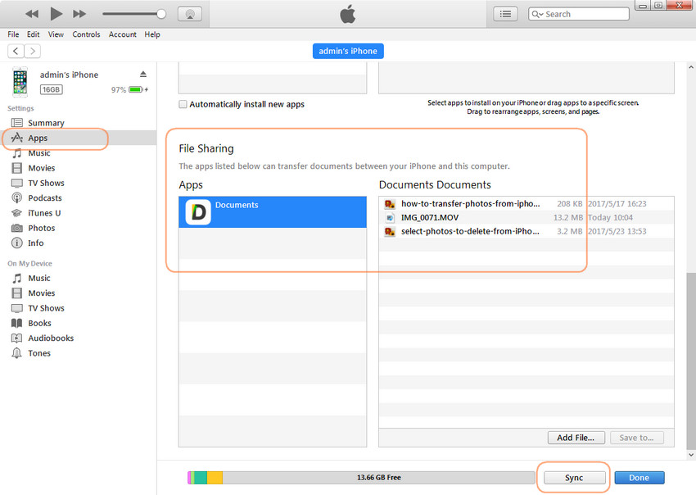Viewport: 696px width, 495px height.
Task: Eject admin's iPhone
Action: point(143,75)
